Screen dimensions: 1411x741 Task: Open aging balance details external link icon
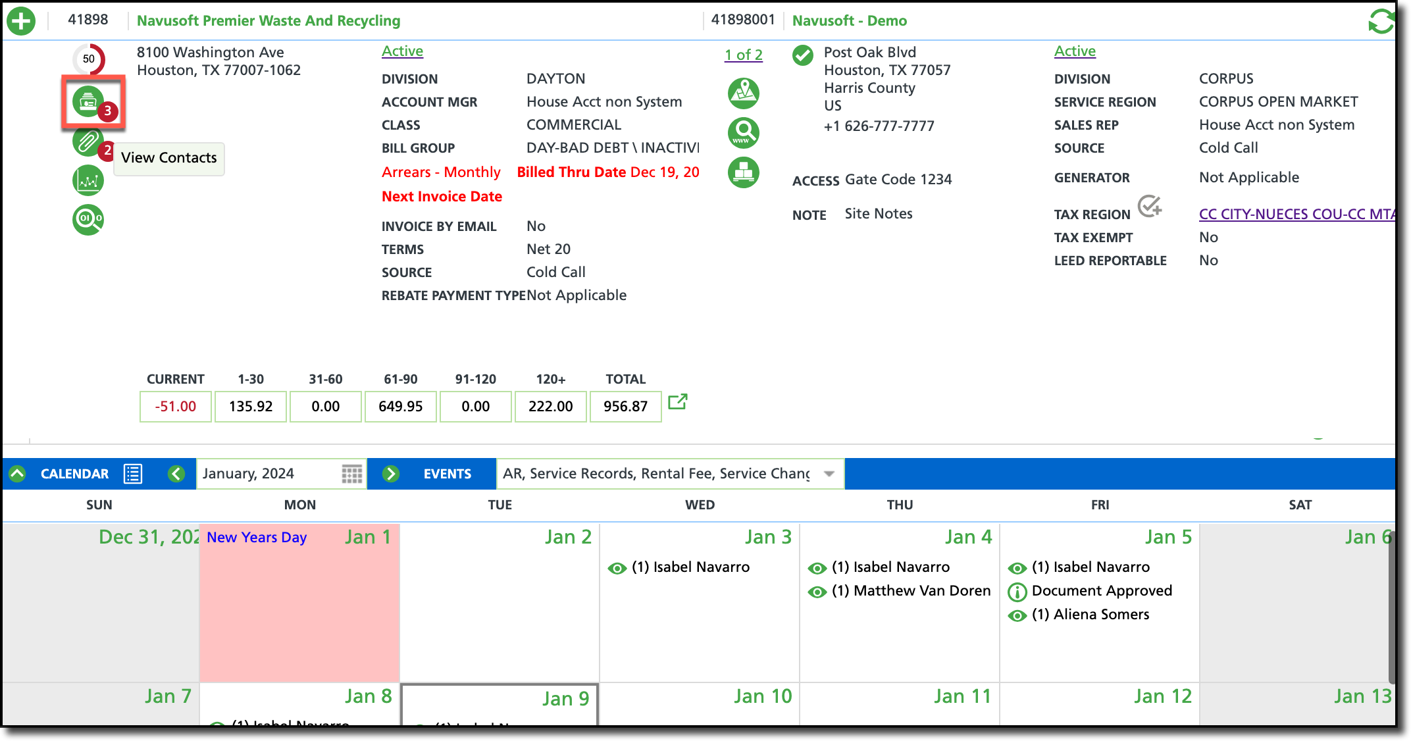677,402
